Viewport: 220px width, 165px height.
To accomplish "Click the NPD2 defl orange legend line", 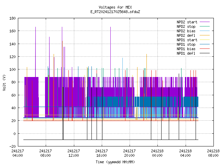I will point(205,35).
